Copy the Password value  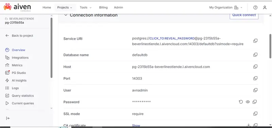[x=255, y=102]
